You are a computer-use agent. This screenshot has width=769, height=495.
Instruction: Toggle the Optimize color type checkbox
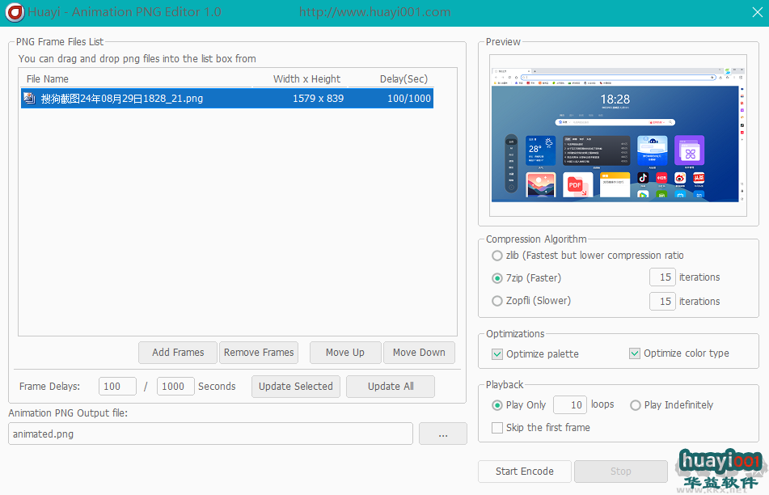coord(635,353)
